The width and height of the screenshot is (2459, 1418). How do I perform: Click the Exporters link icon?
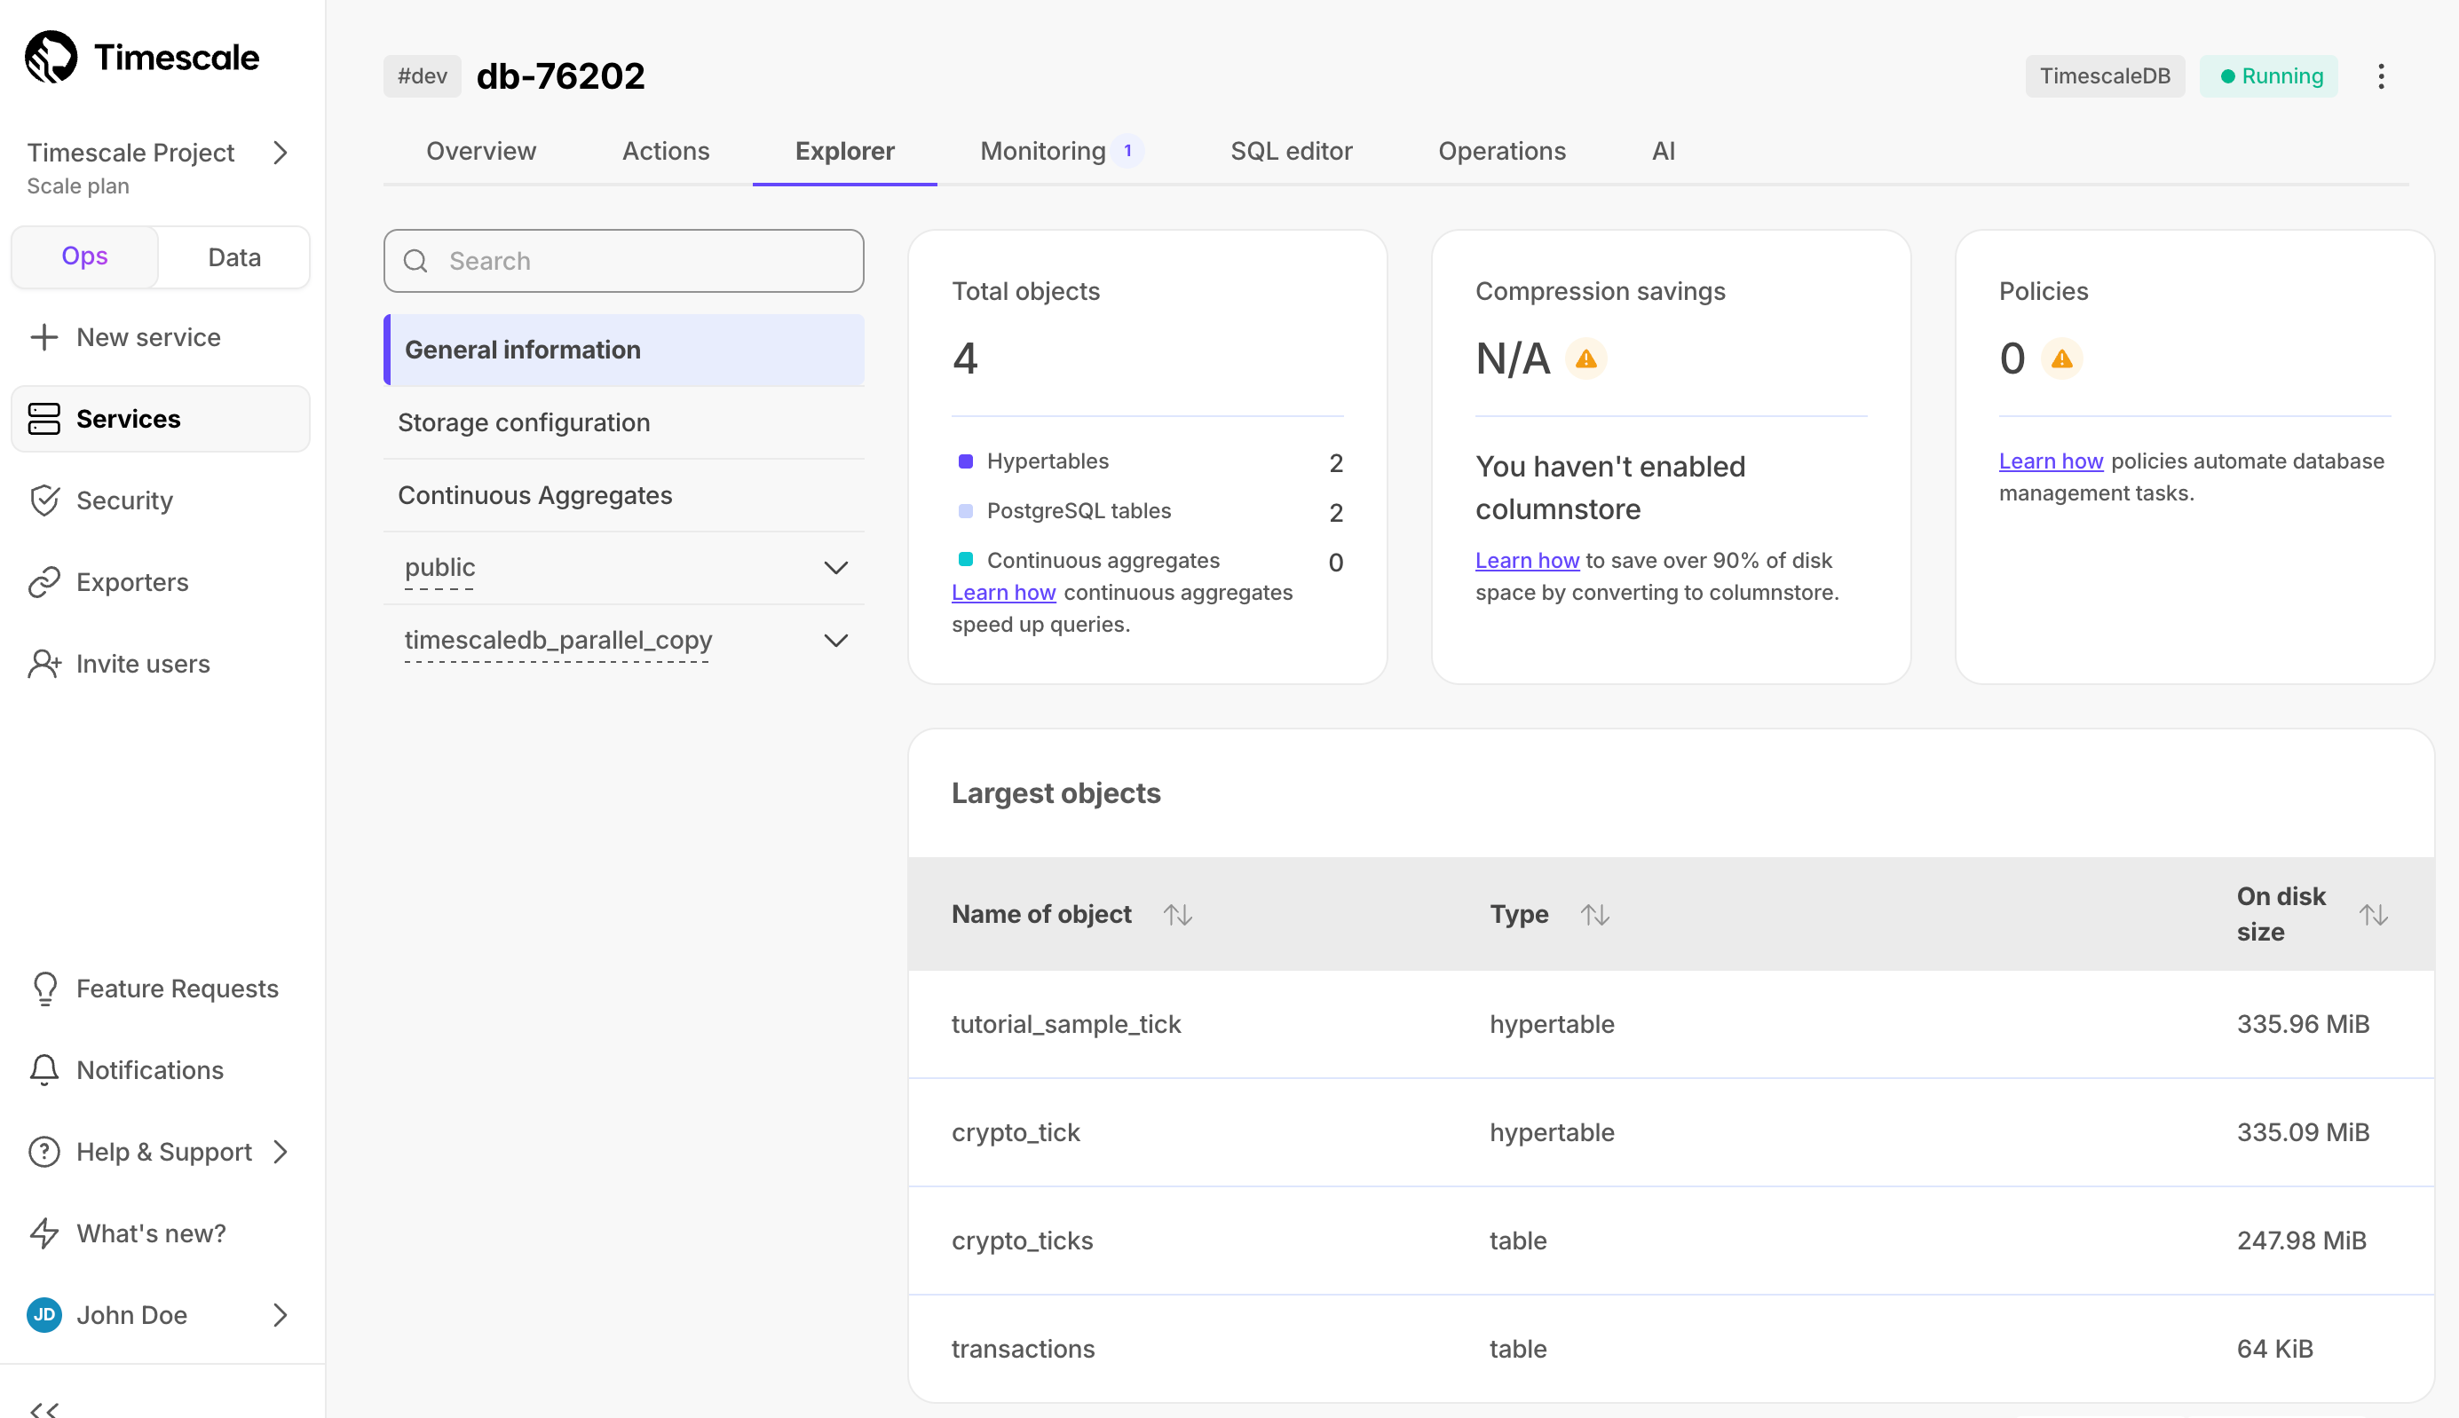[43, 582]
